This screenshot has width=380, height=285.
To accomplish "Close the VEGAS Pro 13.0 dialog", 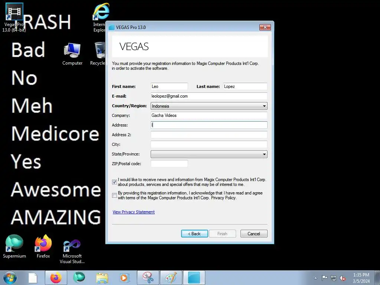I will coord(265,27).
